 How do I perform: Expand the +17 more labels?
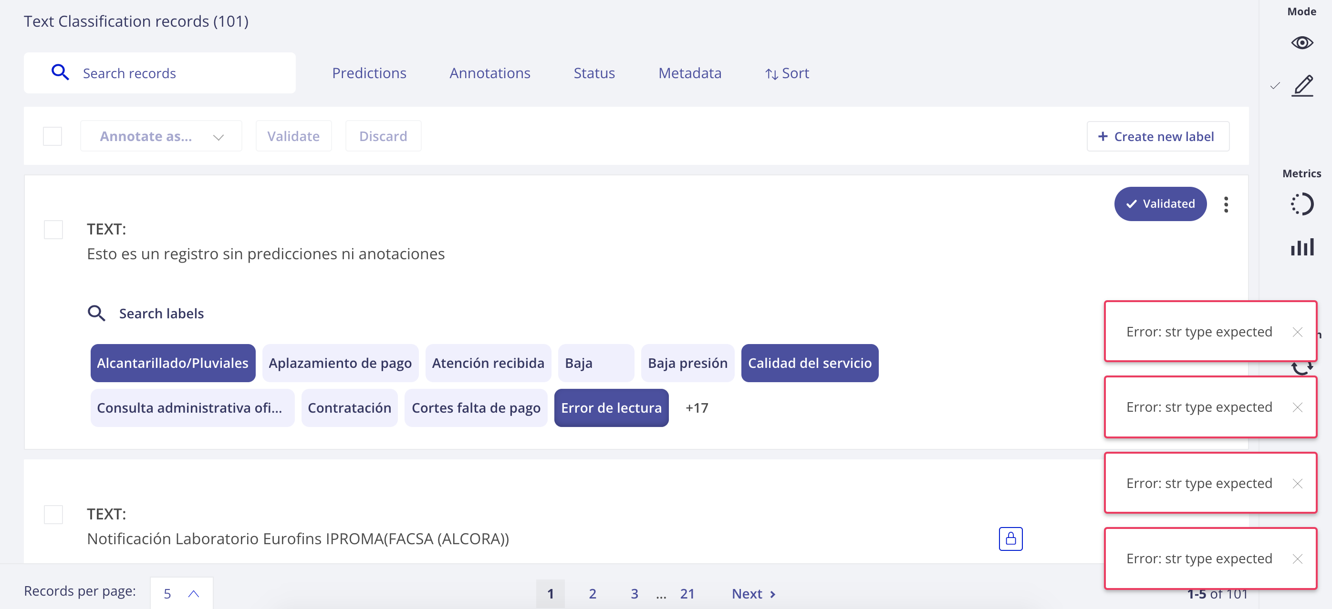[697, 408]
